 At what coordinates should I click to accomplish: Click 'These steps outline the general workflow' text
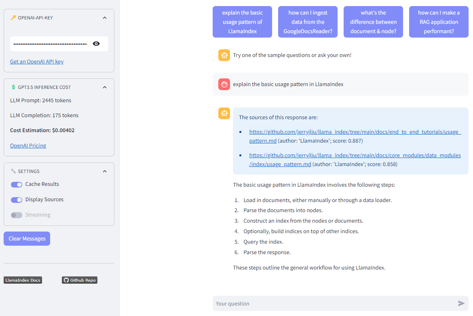pyautogui.click(x=309, y=268)
